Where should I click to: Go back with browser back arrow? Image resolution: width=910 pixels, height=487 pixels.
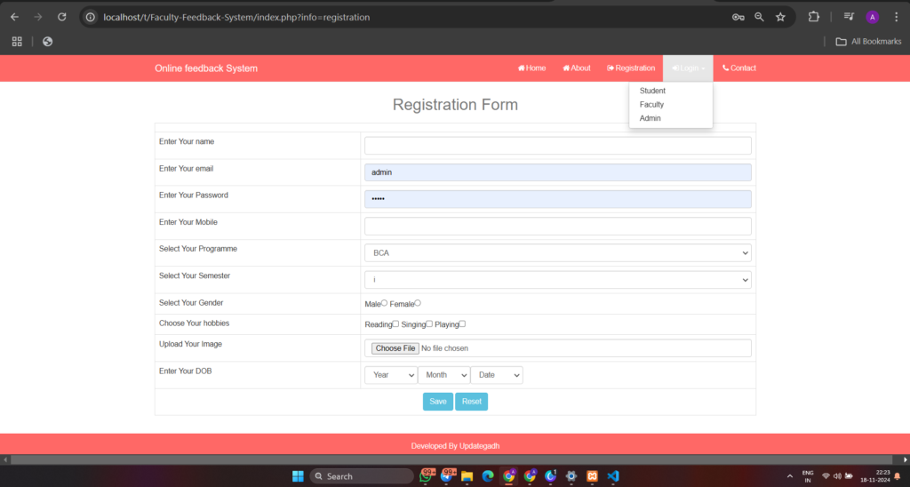pos(14,17)
